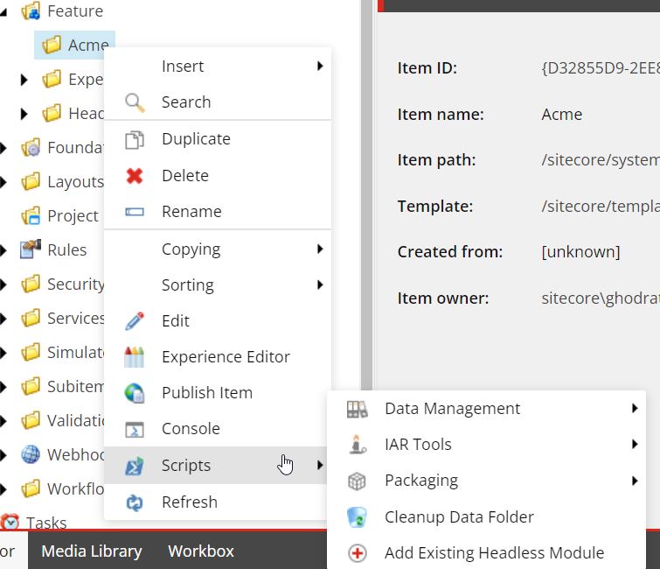Viewport: 660px width, 569px height.
Task: Select Insert in the context menu
Action: click(218, 67)
